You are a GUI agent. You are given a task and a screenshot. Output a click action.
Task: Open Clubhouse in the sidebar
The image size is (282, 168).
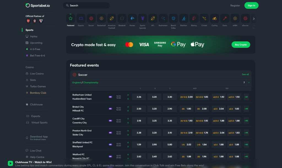[34, 104]
